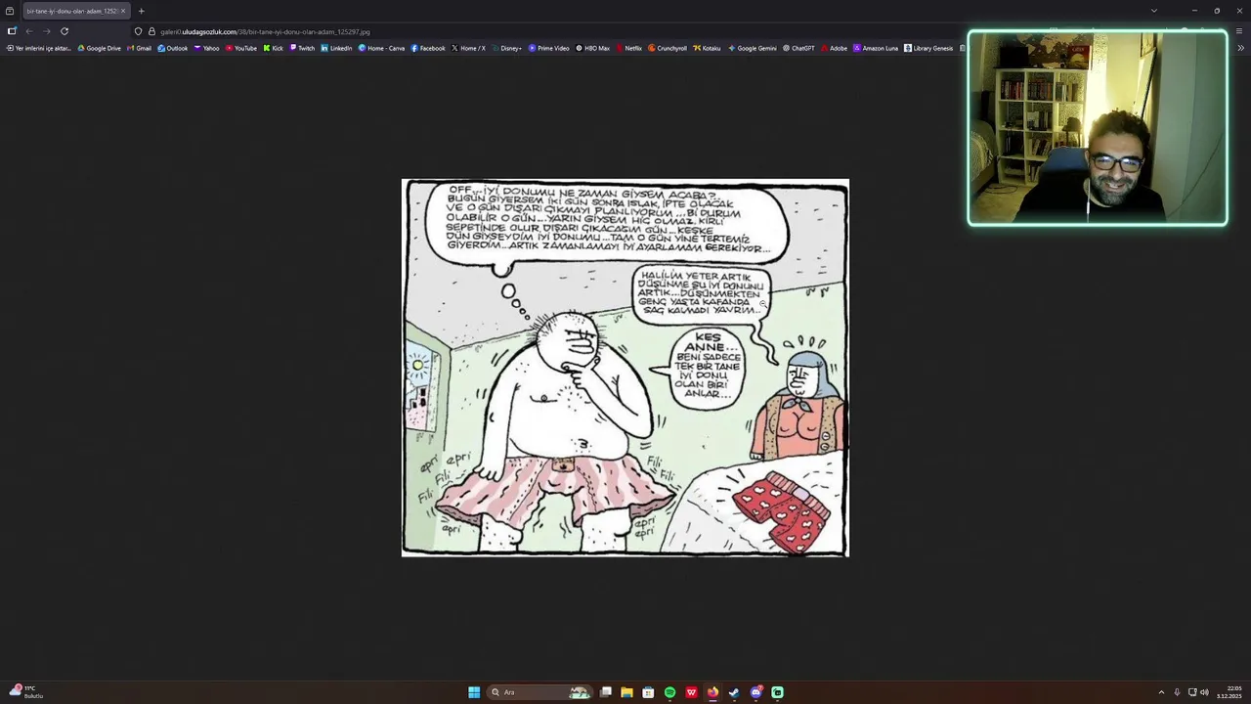Open Discord from the taskbar
Screen dimensions: 1251x704
pyautogui.click(x=755, y=692)
